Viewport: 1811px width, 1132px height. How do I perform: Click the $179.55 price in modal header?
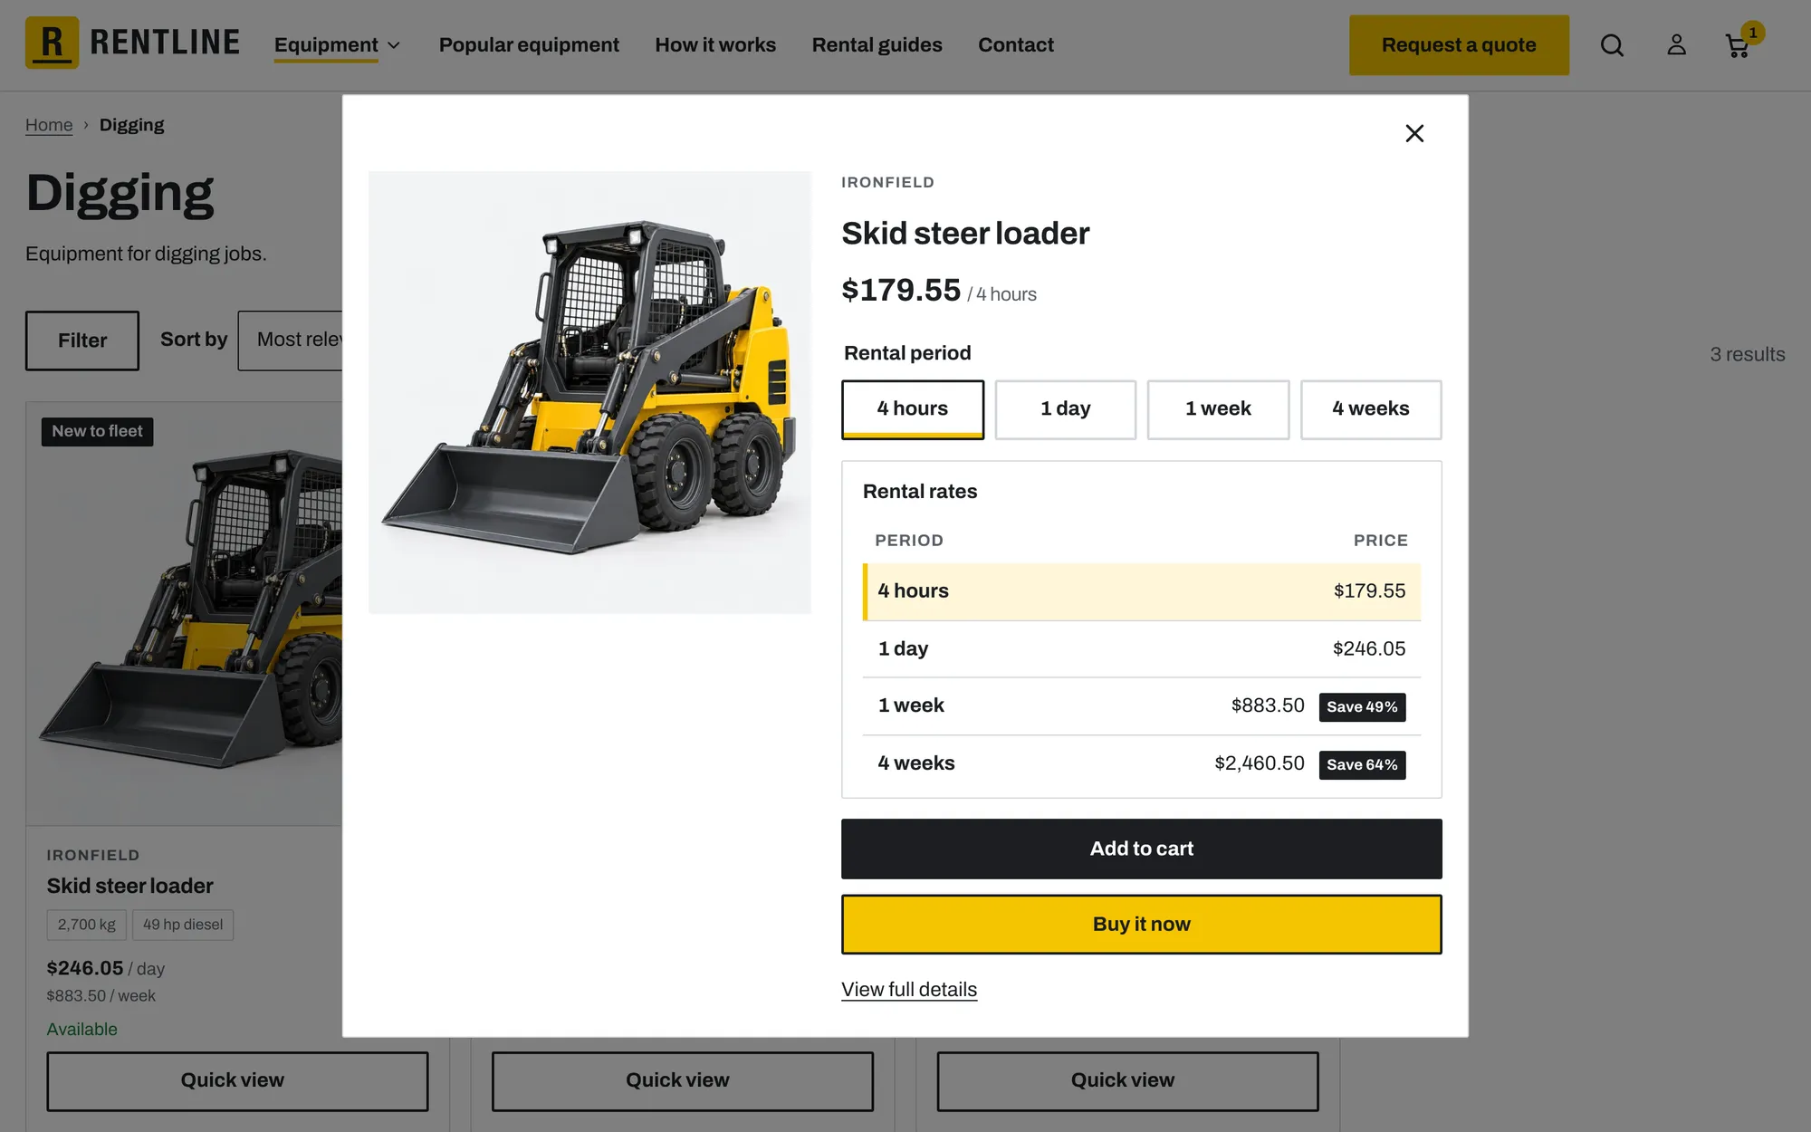click(901, 290)
